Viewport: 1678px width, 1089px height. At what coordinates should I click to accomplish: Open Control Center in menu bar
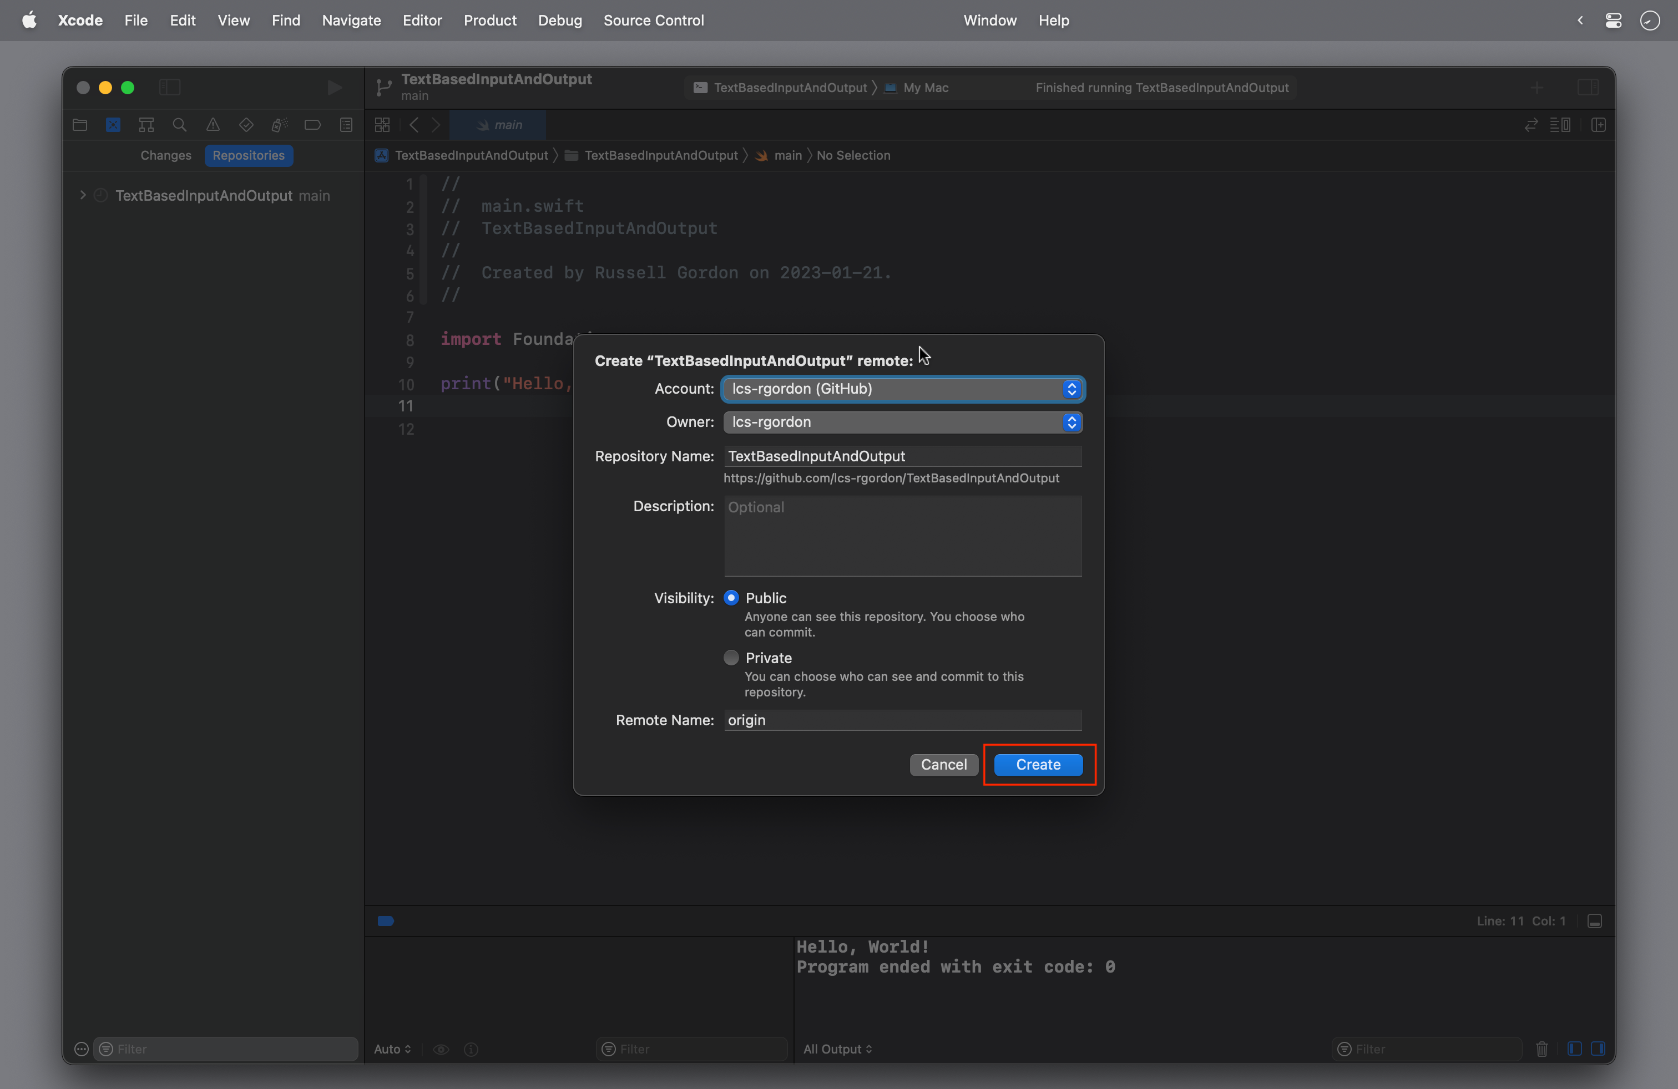click(1614, 21)
